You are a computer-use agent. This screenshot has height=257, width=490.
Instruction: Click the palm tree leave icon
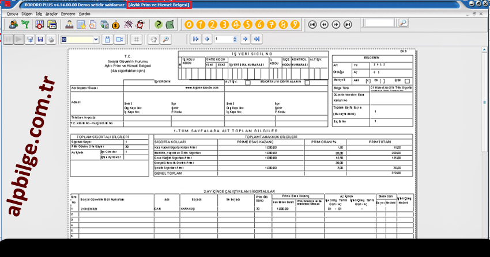(26, 25)
